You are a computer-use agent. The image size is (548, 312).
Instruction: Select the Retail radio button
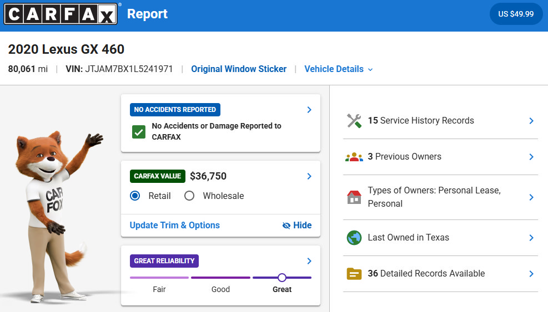click(135, 196)
